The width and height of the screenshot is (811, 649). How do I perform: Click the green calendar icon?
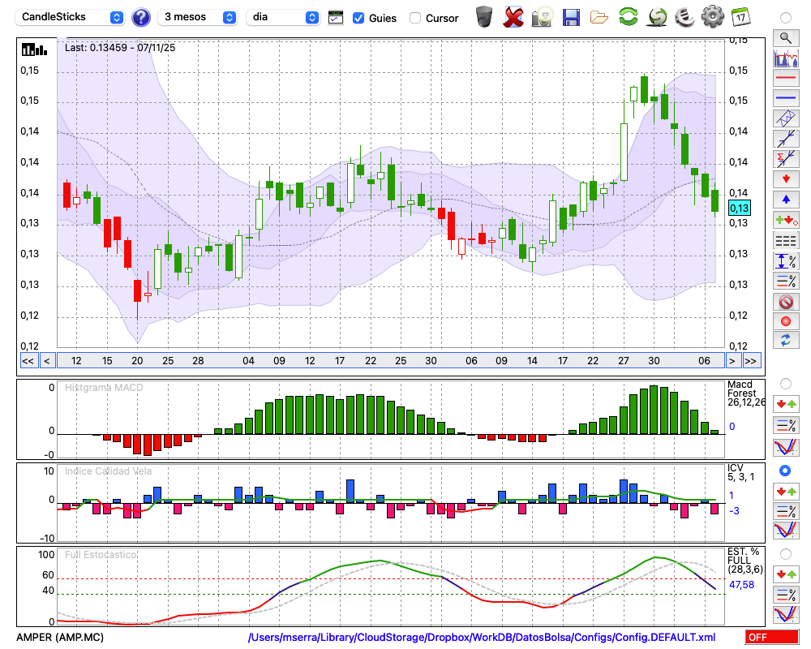point(740,16)
